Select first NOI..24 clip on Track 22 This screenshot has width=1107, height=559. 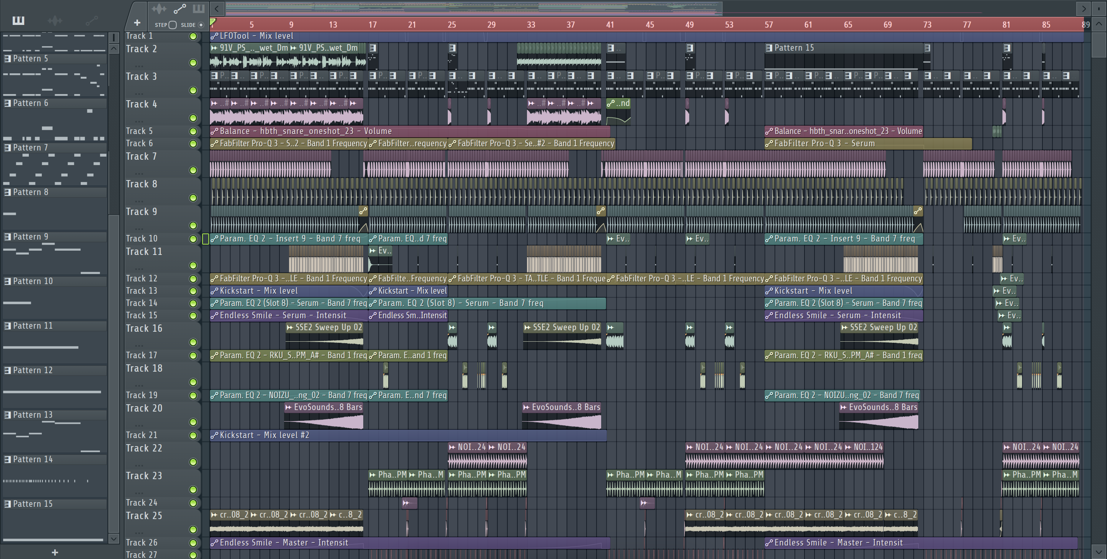467,455
